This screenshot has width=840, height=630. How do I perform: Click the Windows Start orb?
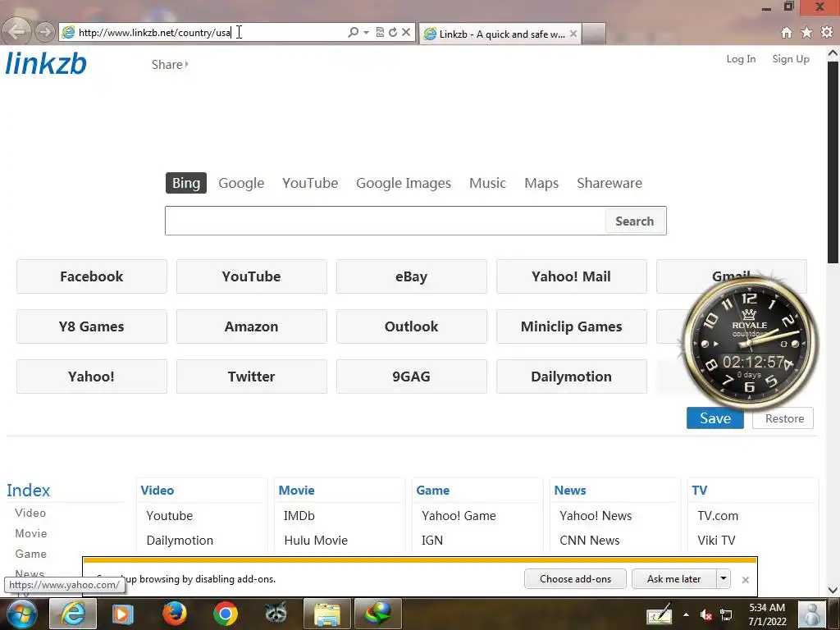(22, 614)
